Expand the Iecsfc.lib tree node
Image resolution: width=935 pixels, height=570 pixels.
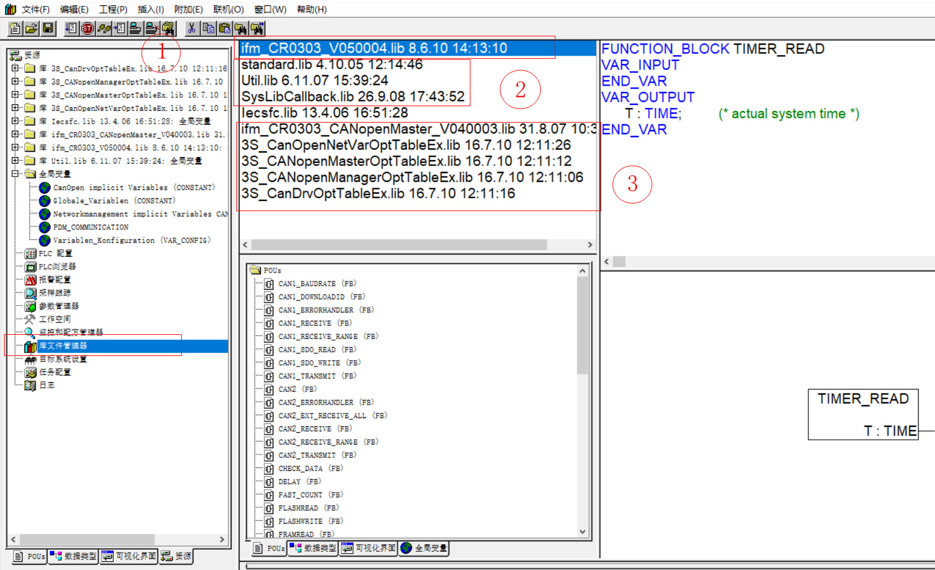click(x=15, y=121)
